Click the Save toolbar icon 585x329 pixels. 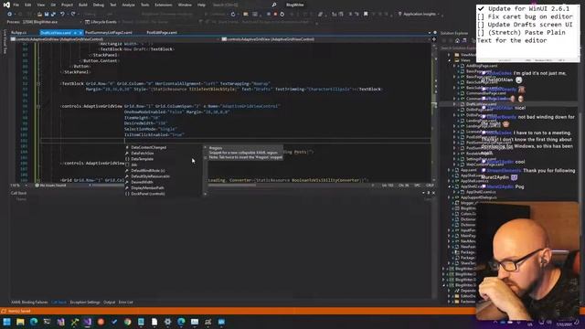click(x=47, y=15)
